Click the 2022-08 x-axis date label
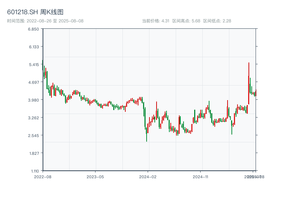 [x=43, y=176]
